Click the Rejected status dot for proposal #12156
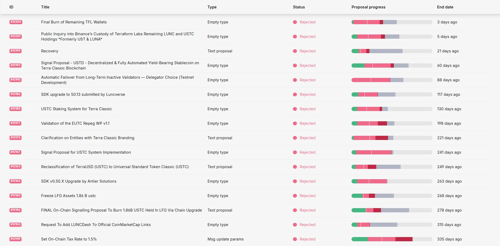The height and width of the screenshot is (246, 500). click(295, 210)
